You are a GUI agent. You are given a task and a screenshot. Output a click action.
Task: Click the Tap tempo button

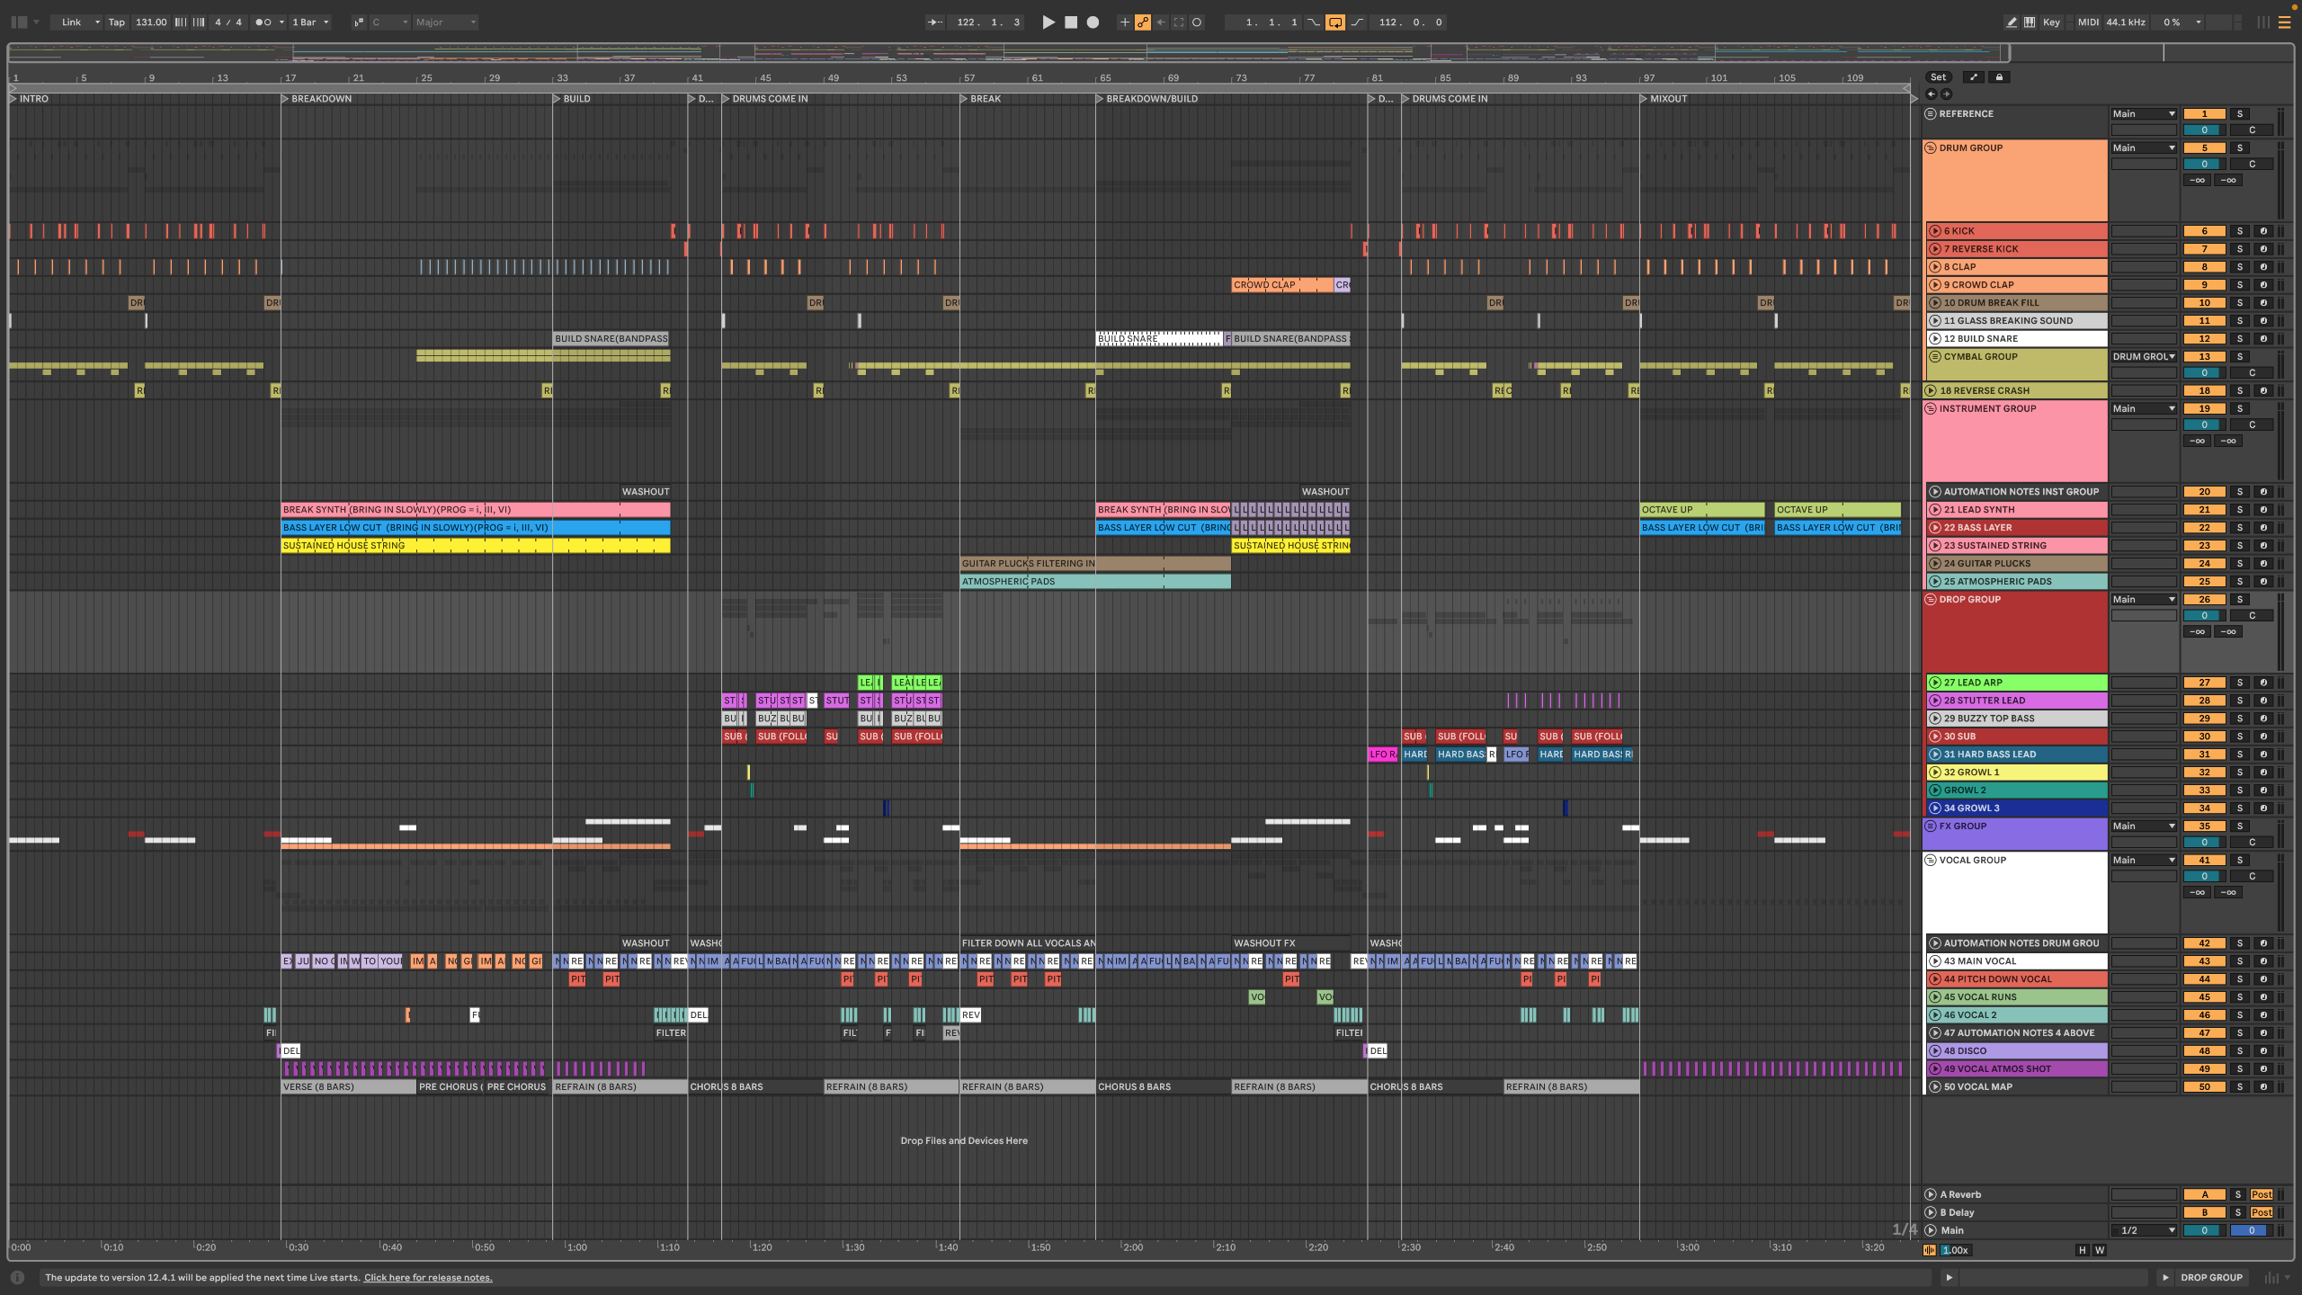coord(117,22)
